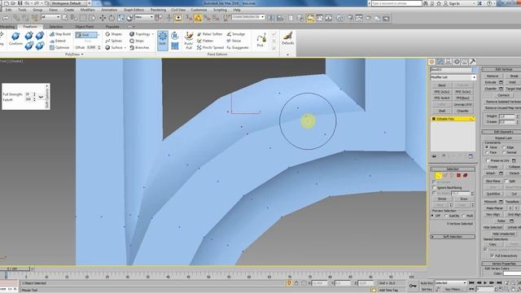This screenshot has width=521, height=293.
Task: Set Preview Selection to SubObj
Action: 447,216
